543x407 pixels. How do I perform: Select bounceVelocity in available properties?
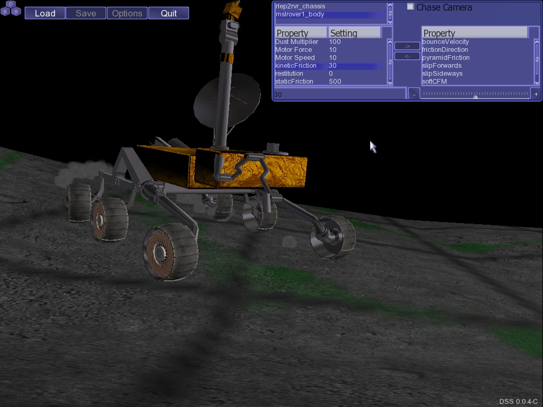coord(478,41)
